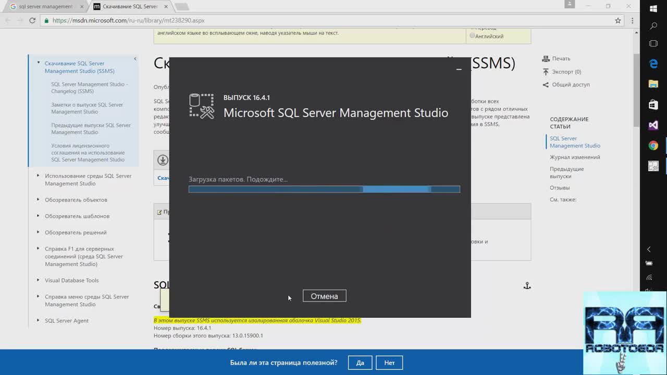The height and width of the screenshot is (375, 667).
Task: Click the Общий доступ share icon
Action: (546, 84)
